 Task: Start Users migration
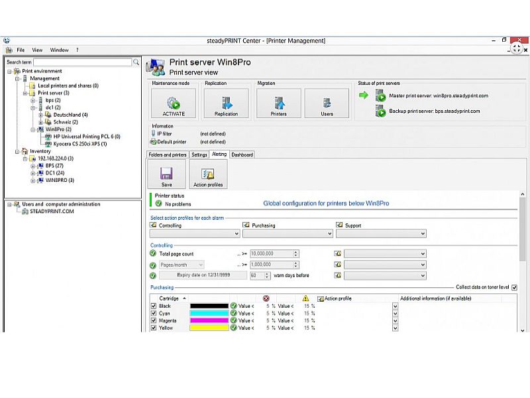pos(327,103)
